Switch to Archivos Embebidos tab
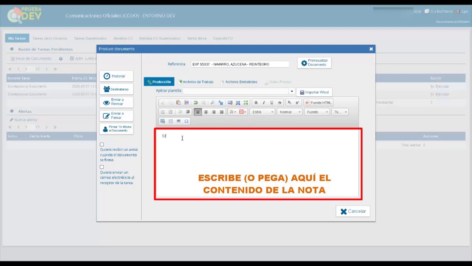 point(239,82)
